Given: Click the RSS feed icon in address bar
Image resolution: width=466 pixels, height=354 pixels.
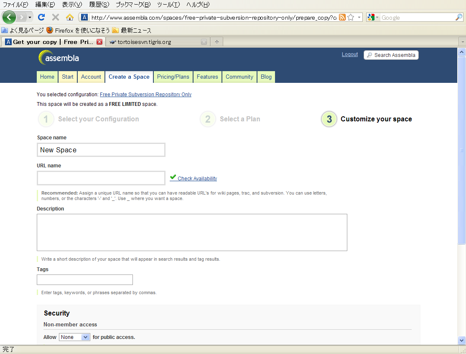Looking at the screenshot, I should coord(342,17).
